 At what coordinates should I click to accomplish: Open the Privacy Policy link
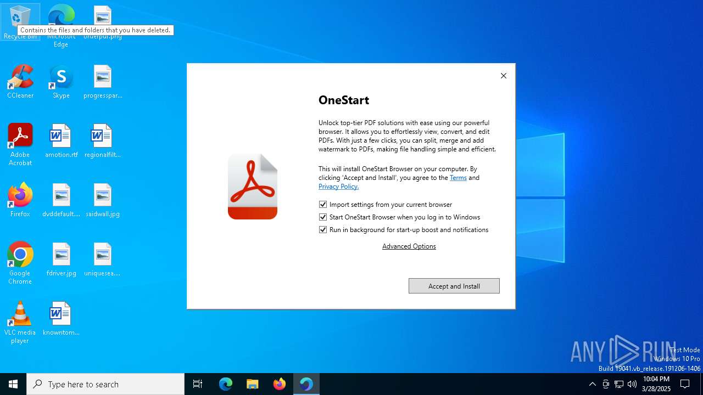click(338, 187)
